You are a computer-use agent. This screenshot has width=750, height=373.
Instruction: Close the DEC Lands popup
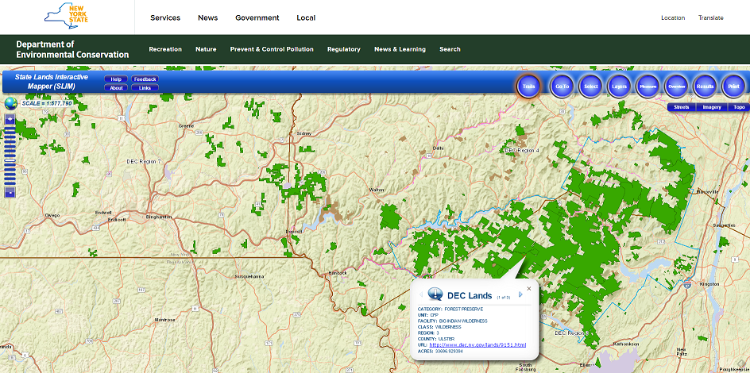pos(528,288)
